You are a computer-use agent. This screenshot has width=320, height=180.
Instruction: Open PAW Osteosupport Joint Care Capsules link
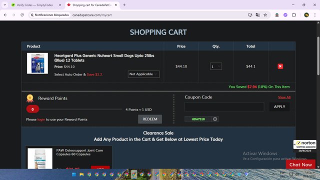click(79, 152)
